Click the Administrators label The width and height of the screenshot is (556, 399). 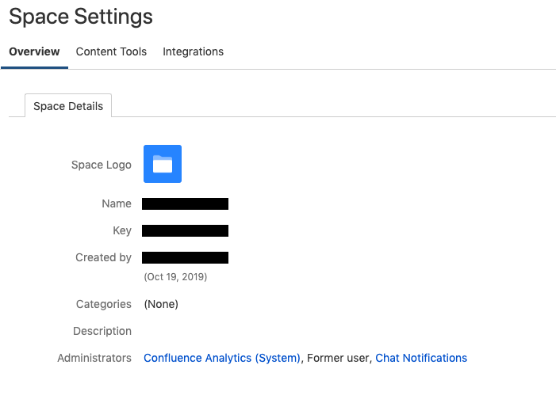(94, 358)
